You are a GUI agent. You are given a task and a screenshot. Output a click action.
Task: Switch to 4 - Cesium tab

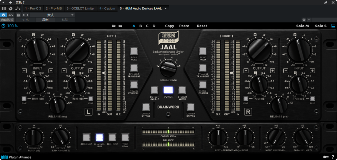click(107, 9)
